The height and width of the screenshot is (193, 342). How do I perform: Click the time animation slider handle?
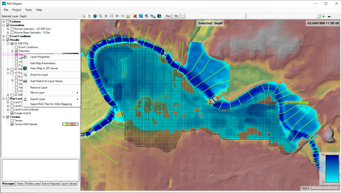coord(246,16)
